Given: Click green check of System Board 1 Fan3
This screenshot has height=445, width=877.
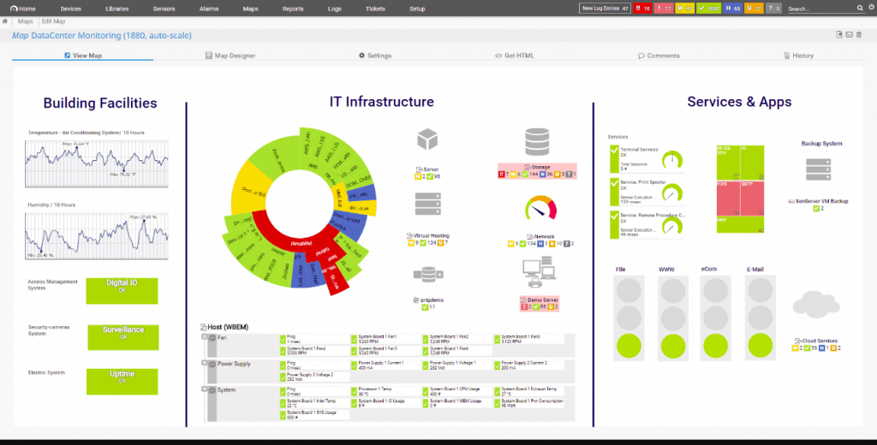Looking at the screenshot, I should pos(498,339).
